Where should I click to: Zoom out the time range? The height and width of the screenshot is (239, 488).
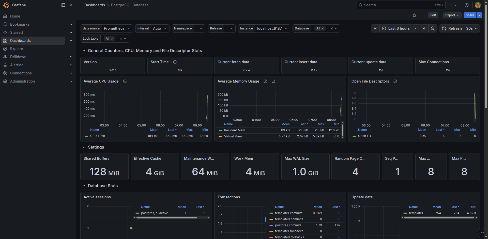click(433, 28)
